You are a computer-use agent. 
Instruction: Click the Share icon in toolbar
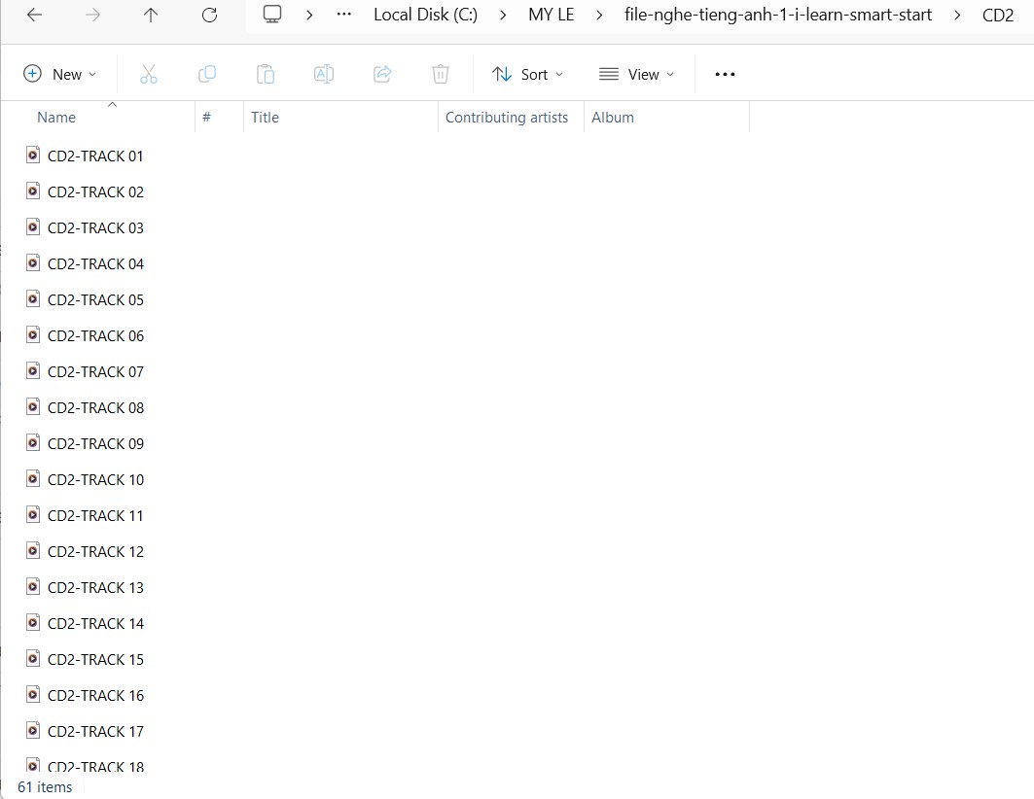pyautogui.click(x=382, y=74)
